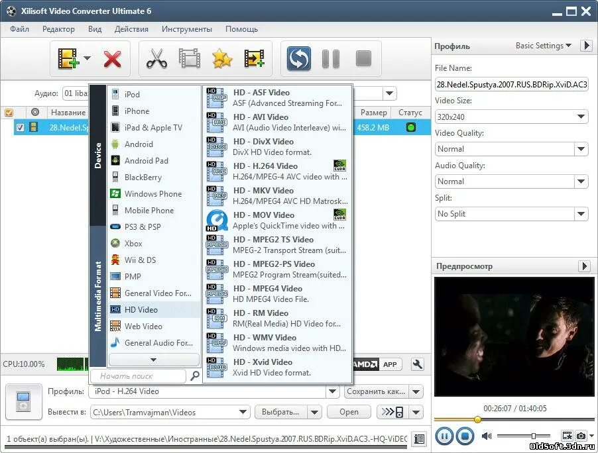Click the green status indicator of file

[411, 127]
